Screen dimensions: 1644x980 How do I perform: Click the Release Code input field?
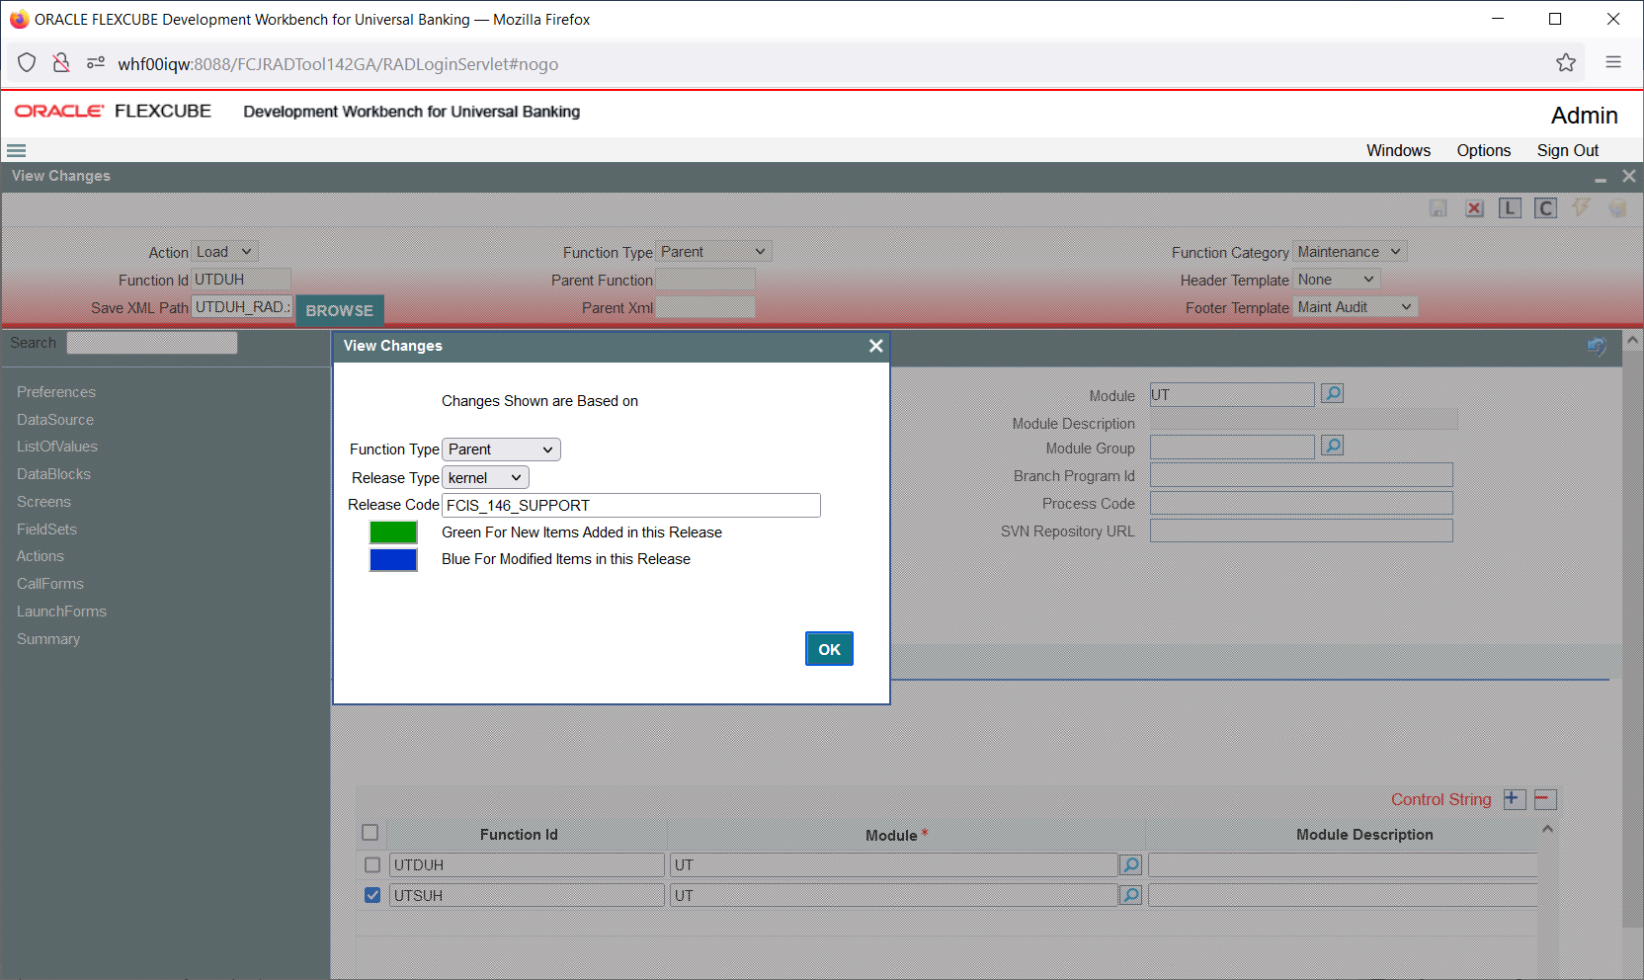631,505
